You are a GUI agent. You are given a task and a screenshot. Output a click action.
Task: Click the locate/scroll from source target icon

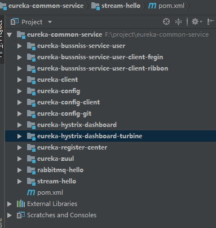166,21
